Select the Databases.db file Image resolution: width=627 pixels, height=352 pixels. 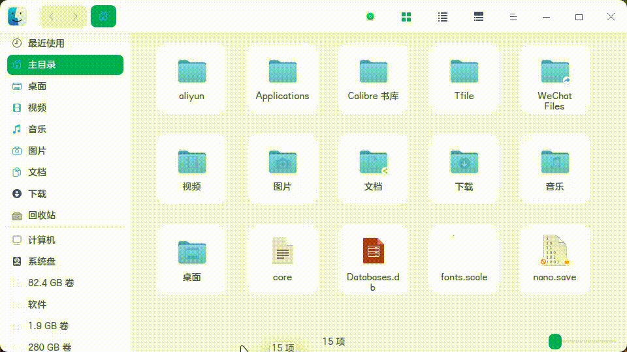pos(373,261)
